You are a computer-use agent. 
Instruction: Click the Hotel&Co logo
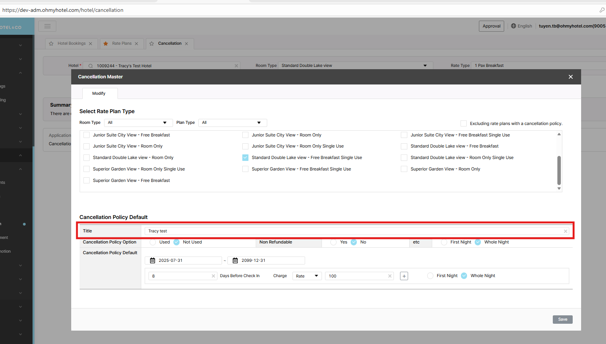point(11,28)
